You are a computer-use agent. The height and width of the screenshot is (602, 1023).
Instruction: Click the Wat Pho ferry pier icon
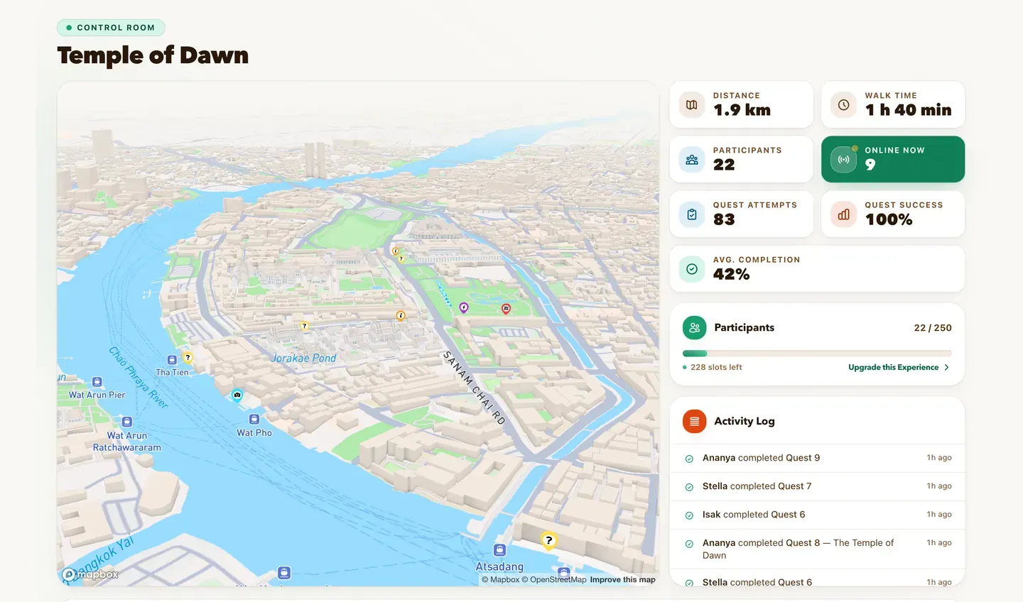pos(254,419)
